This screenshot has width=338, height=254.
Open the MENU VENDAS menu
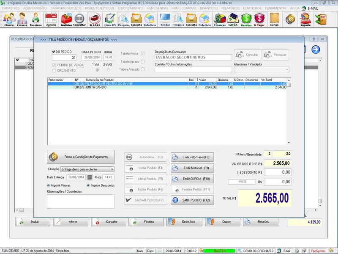[x=157, y=8]
